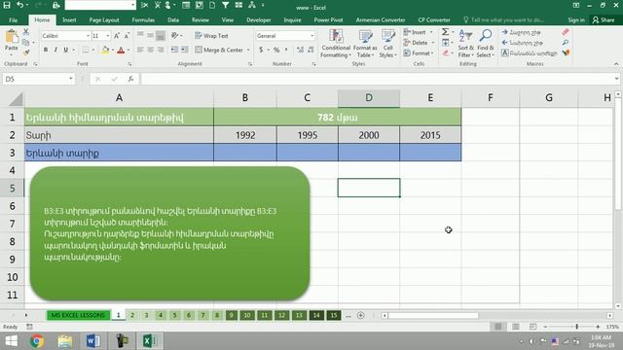Increase the font size
The image size is (623, 350).
117,36
